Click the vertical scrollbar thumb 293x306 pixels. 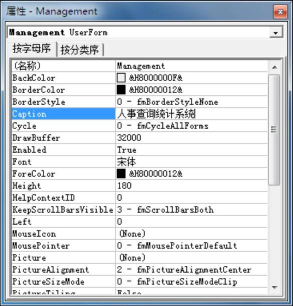click(274, 129)
